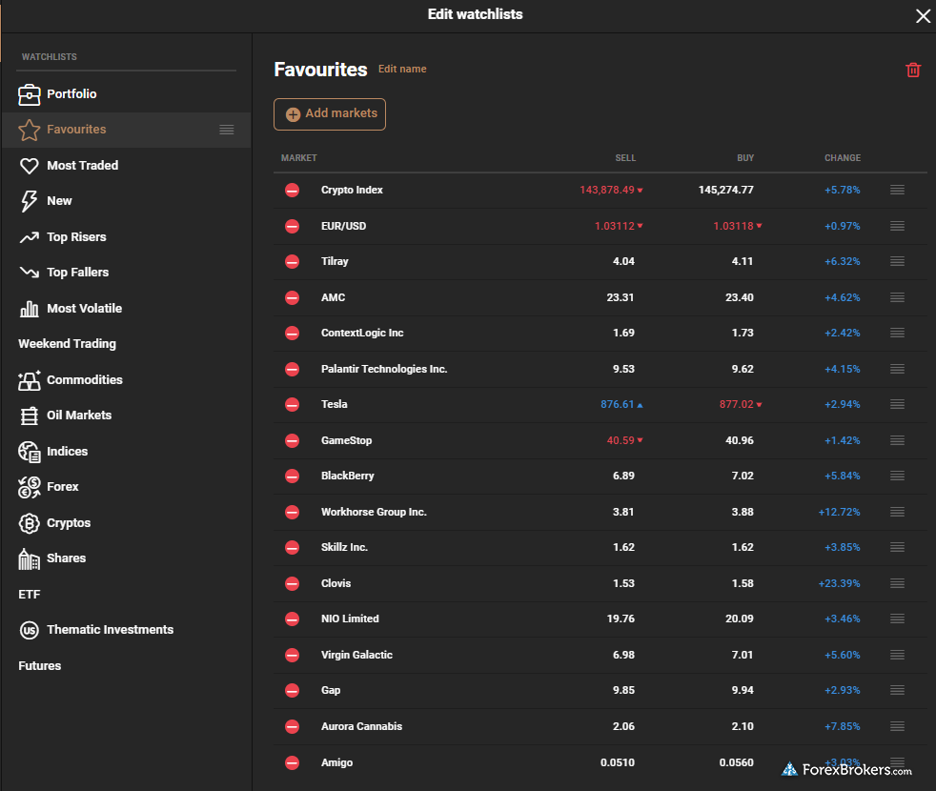Select the ETF watchlist
This screenshot has height=791, width=936.
(30, 595)
